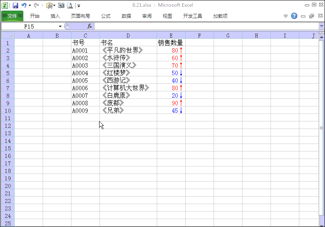
Task: Open the Undo history dropdown arrow
Action: [x=30, y=6]
